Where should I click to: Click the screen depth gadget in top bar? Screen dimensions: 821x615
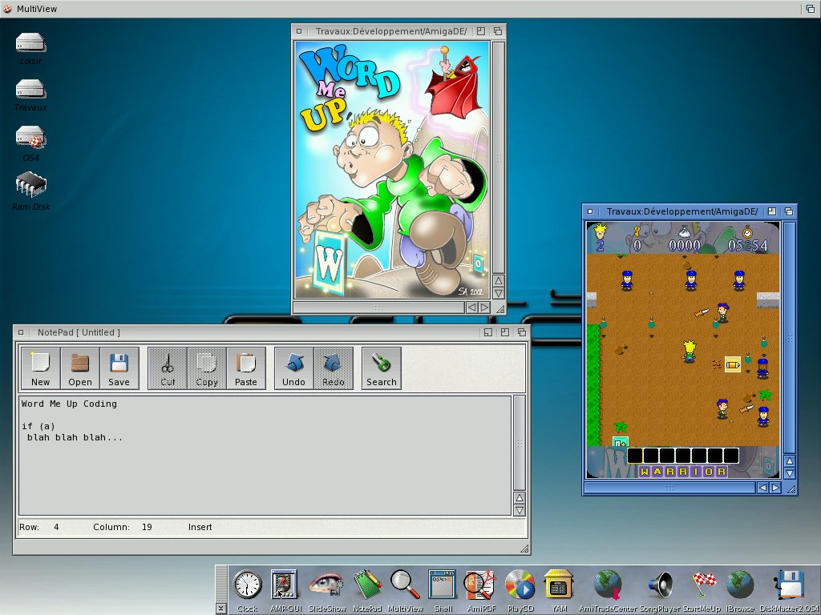(x=810, y=9)
